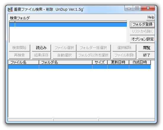
Task: Click the 自動選択 button
Action: tap(64, 55)
